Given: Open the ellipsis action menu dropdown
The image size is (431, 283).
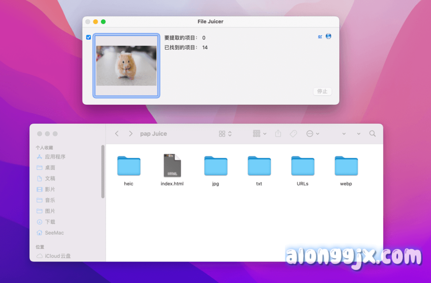Looking at the screenshot, I should [313, 134].
